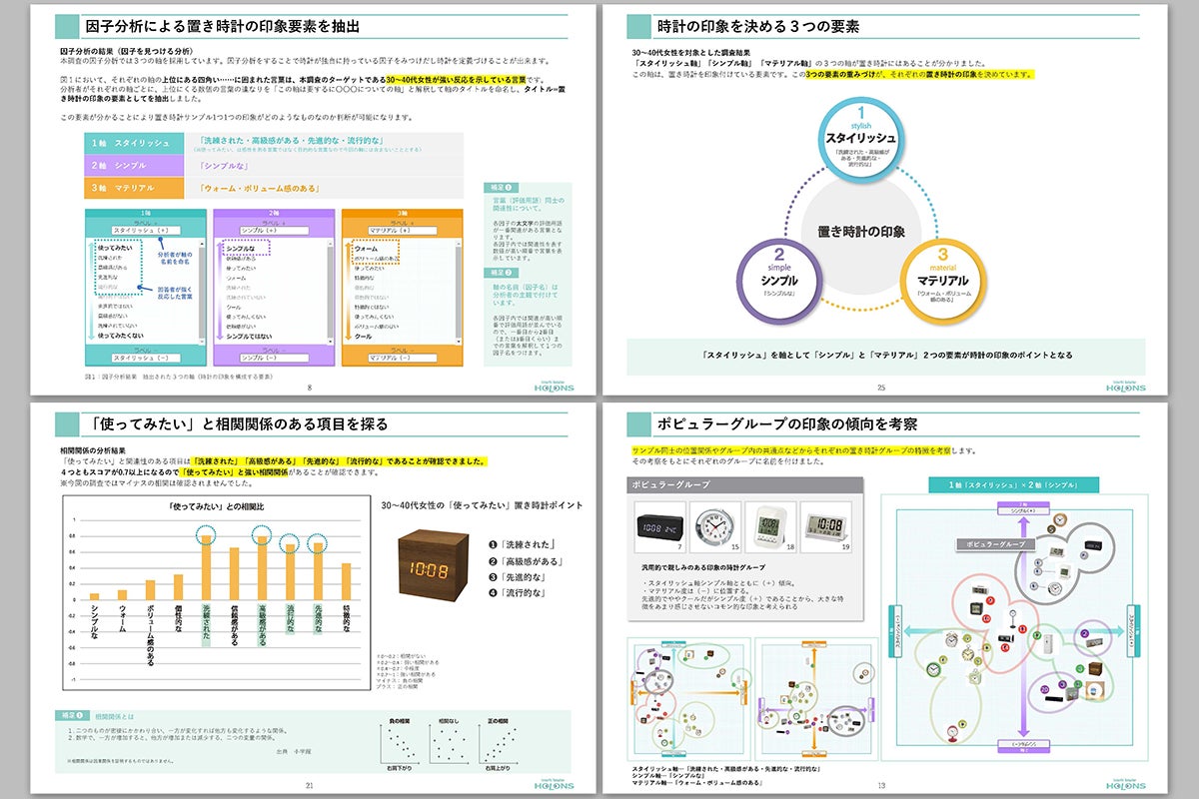Click the list item ①「洗練された」
This screenshot has height=799, width=1199.
click(x=523, y=545)
